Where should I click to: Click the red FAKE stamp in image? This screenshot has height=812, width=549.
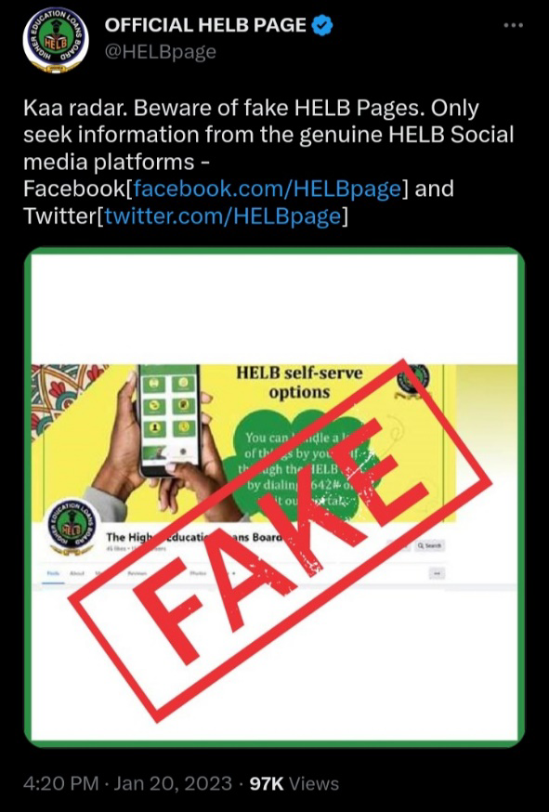click(x=281, y=539)
